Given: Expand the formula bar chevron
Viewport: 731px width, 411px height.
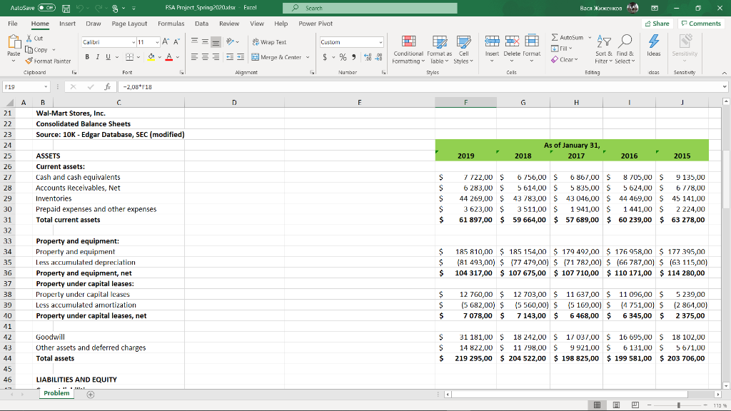Looking at the screenshot, I should (725, 86).
